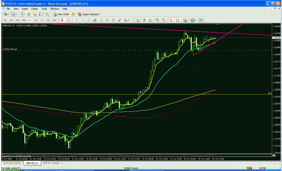Select the GBPUSD,H1 chart tab
The height and width of the screenshot is (171, 282).
[32, 163]
